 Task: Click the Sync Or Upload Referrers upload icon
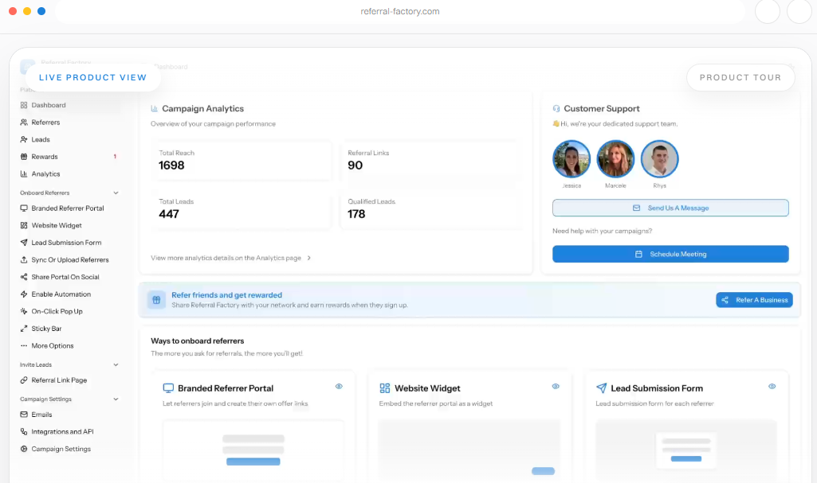point(24,259)
